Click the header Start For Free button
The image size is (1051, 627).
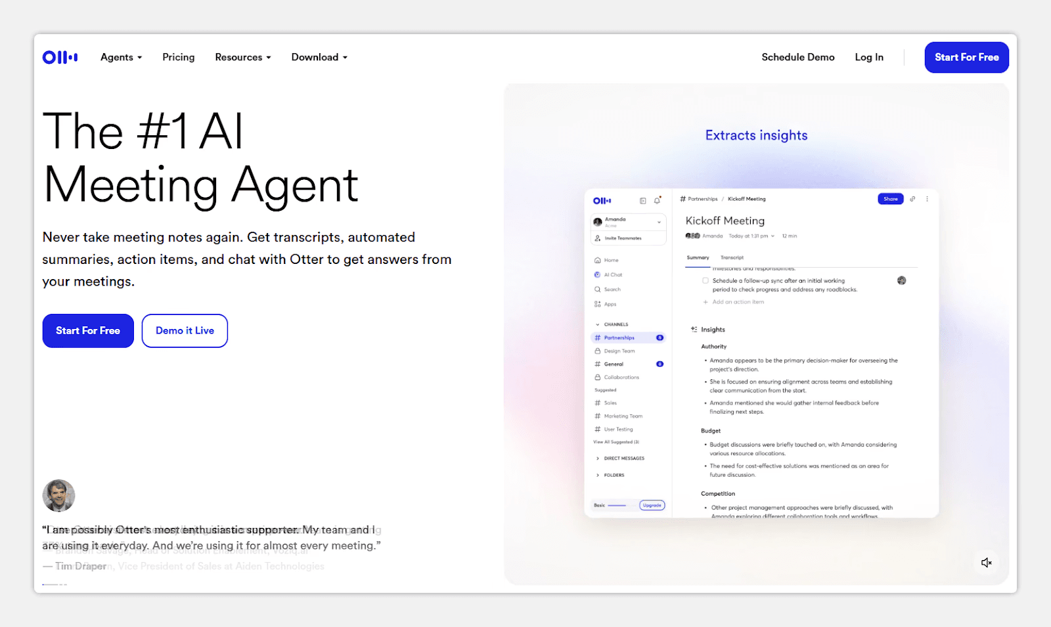[967, 57]
